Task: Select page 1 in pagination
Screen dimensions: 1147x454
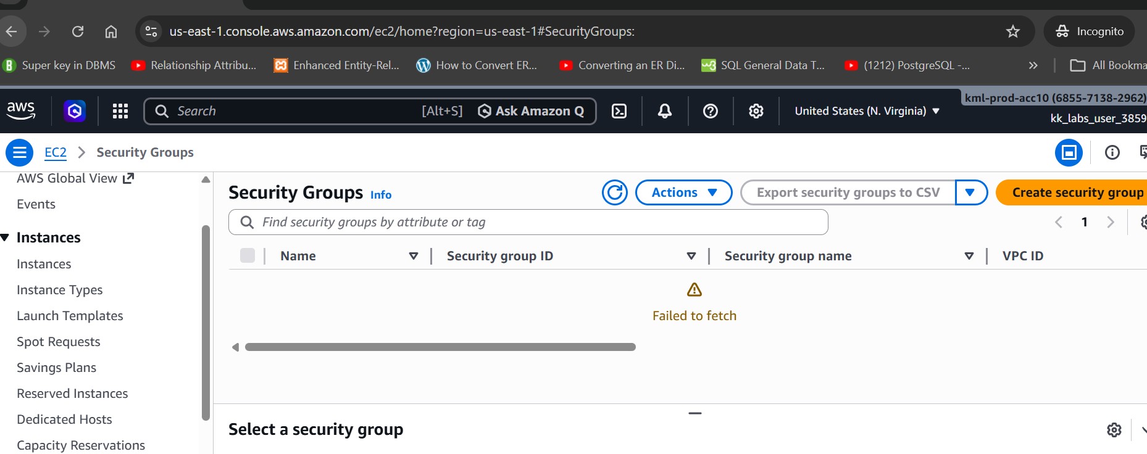Action: click(1085, 222)
